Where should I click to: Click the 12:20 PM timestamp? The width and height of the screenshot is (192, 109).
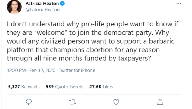(16, 70)
